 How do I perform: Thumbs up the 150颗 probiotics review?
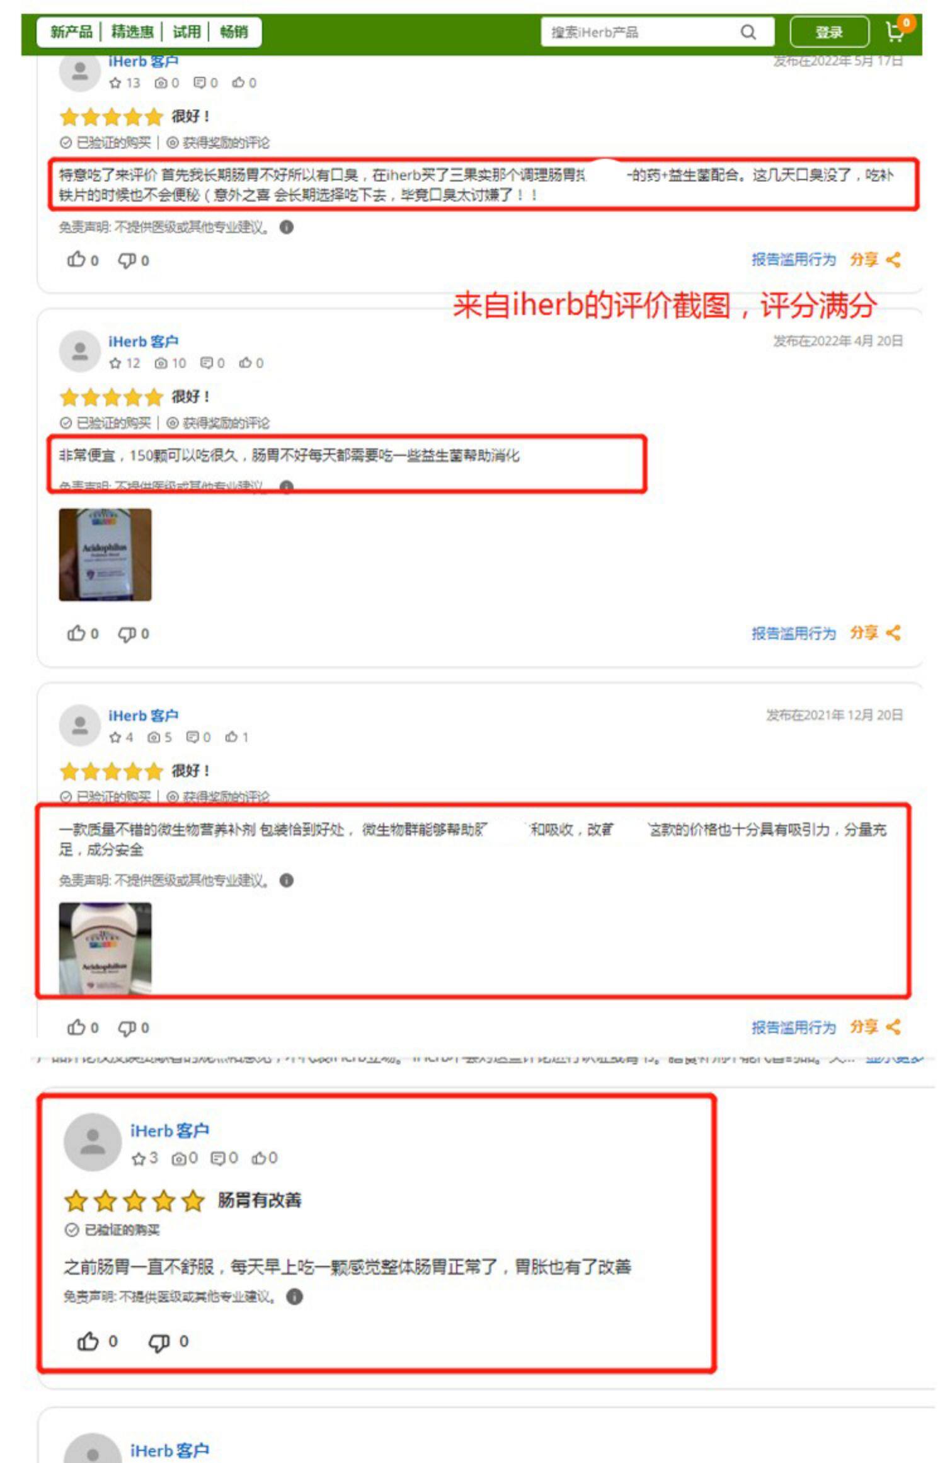coord(76,633)
